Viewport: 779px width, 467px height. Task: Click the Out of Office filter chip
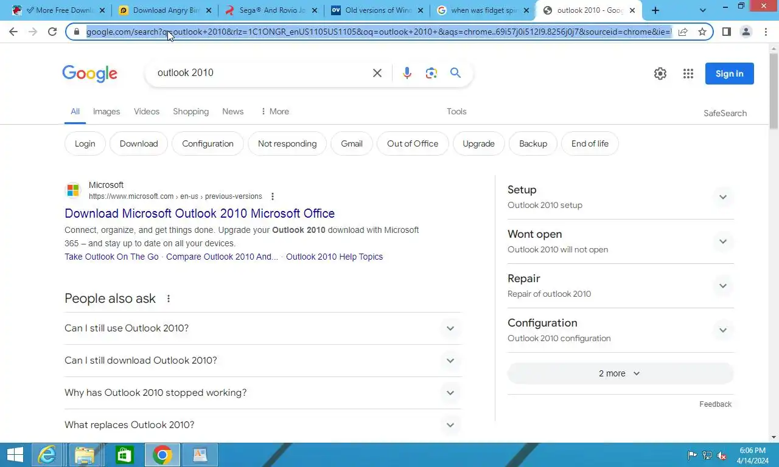[x=413, y=144]
